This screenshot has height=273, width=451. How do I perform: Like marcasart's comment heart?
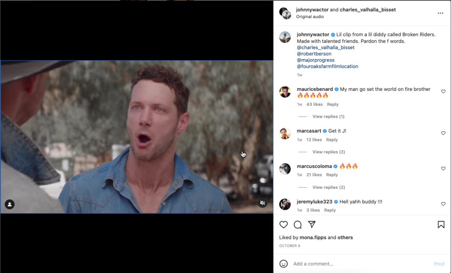[x=443, y=133]
